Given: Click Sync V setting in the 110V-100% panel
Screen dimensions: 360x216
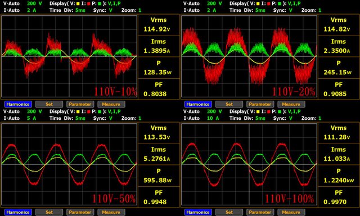Looking at the screenshot, I should 291,118.
